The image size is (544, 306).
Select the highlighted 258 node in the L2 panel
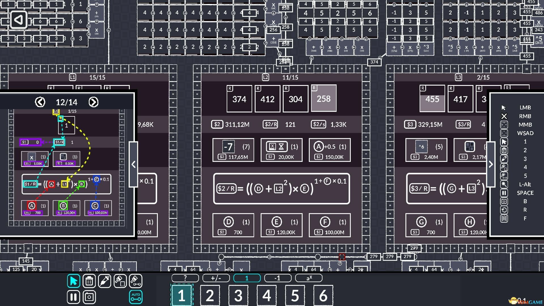point(323,98)
